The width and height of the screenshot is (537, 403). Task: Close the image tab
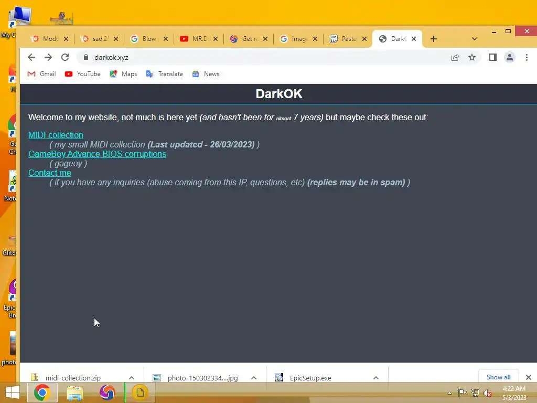pos(315,39)
